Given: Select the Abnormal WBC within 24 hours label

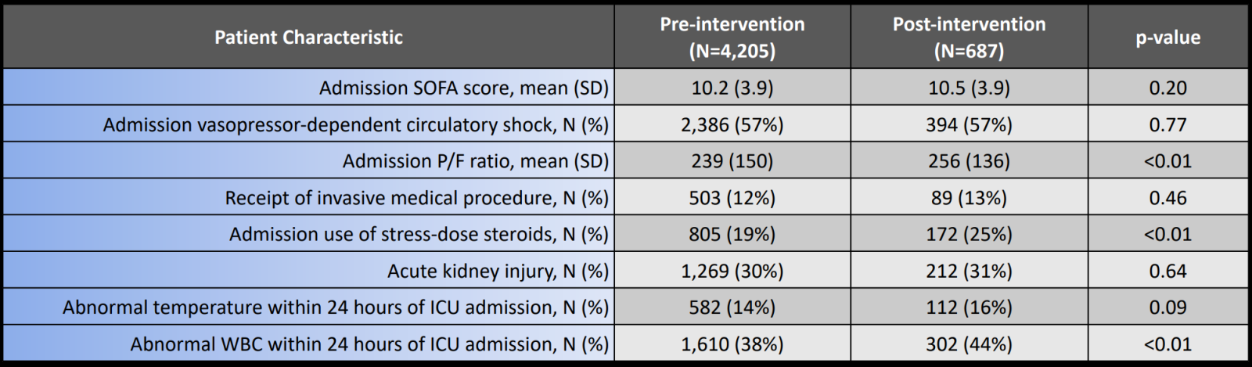Looking at the screenshot, I should [x=369, y=344].
